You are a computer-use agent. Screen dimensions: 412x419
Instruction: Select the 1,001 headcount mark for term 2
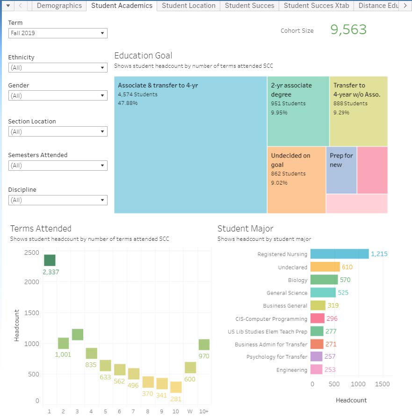[63, 343]
